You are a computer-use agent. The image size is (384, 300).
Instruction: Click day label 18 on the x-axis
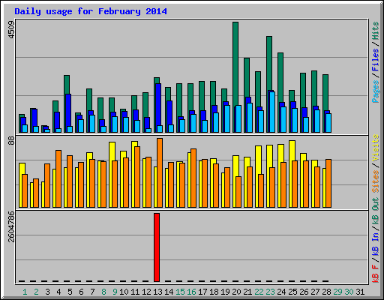(x=214, y=292)
